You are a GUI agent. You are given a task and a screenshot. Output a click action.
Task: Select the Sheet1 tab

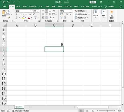pos(19,107)
